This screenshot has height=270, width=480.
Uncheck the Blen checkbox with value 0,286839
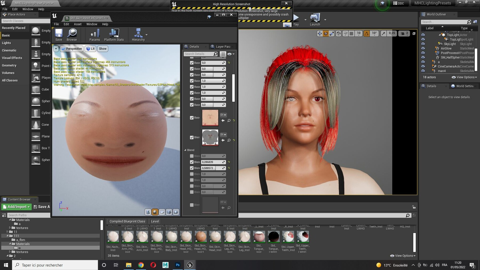192,162
